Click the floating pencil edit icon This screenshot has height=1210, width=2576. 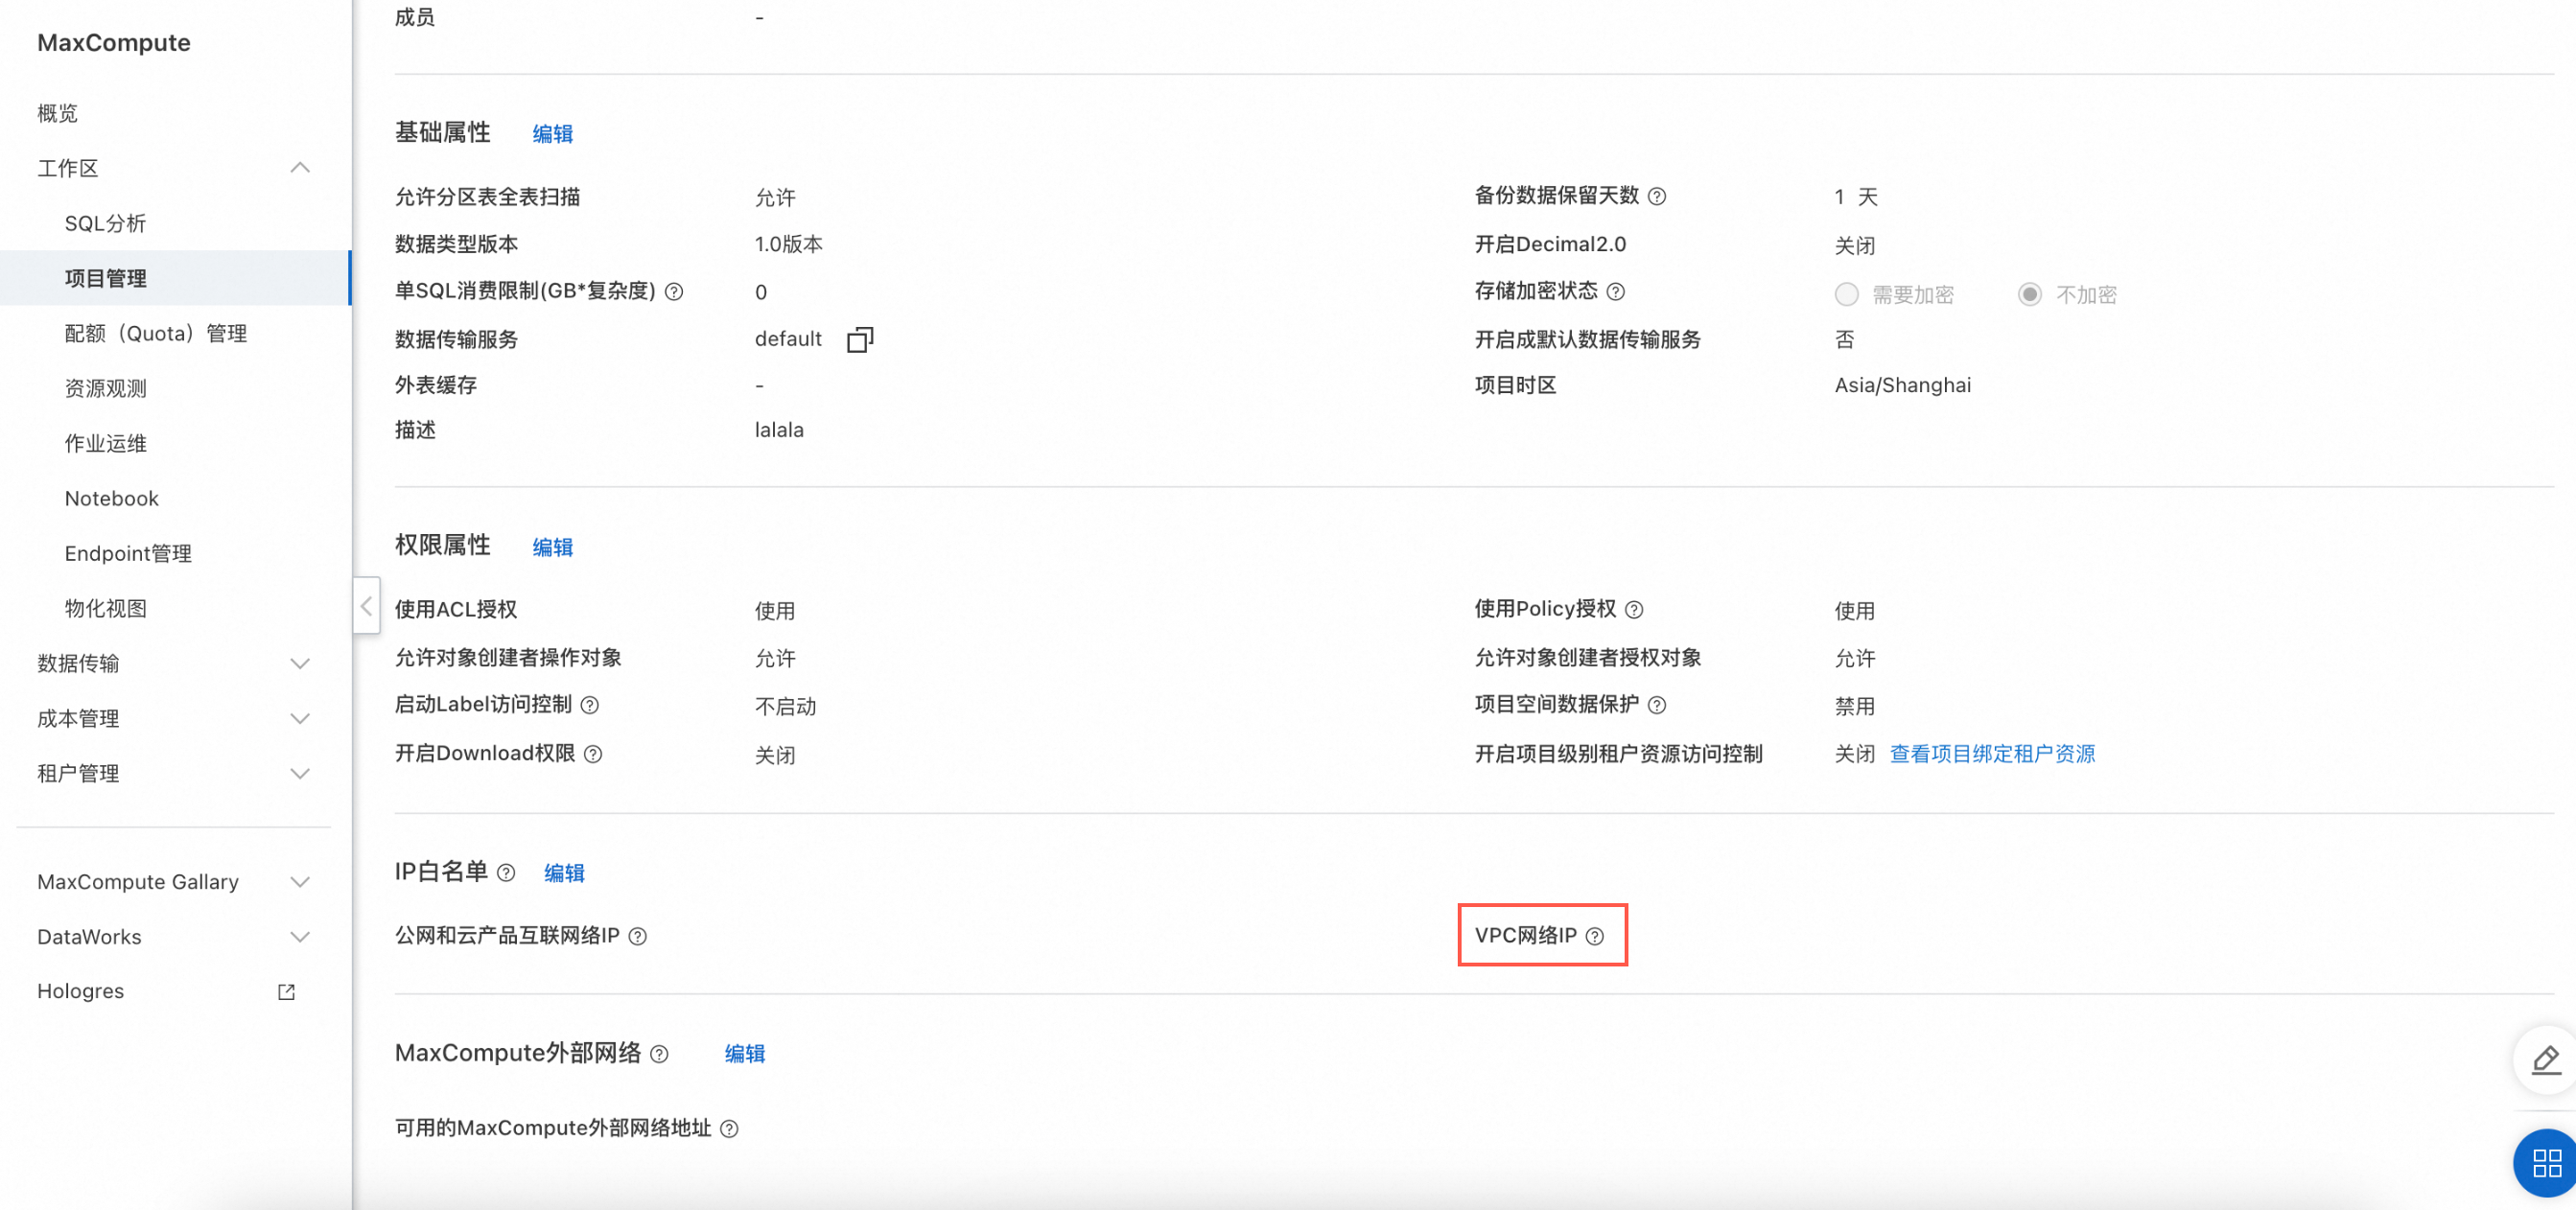pos(2546,1060)
